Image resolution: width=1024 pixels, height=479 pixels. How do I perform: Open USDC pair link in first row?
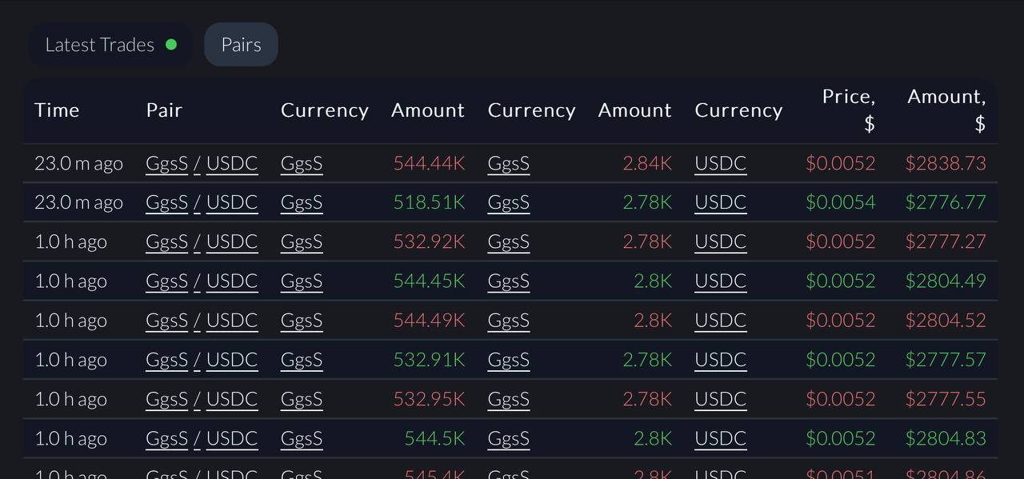pos(232,164)
